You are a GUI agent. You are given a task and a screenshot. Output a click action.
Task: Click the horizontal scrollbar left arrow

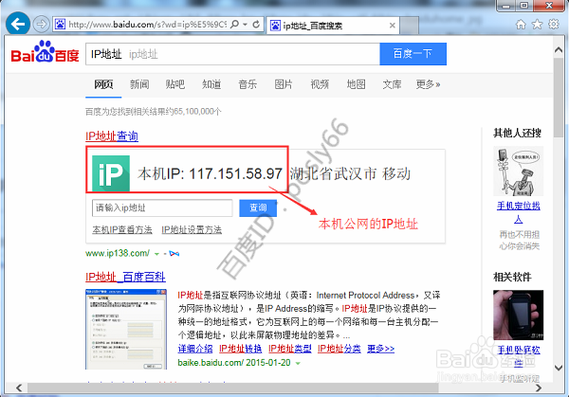[19, 388]
